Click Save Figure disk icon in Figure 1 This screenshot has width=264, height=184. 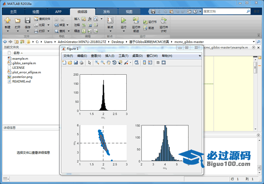tap(76, 63)
